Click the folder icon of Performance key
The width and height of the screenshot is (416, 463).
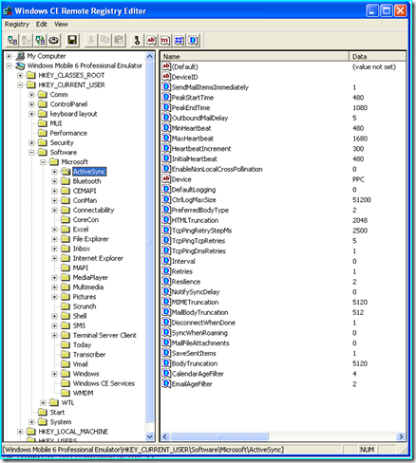[43, 133]
